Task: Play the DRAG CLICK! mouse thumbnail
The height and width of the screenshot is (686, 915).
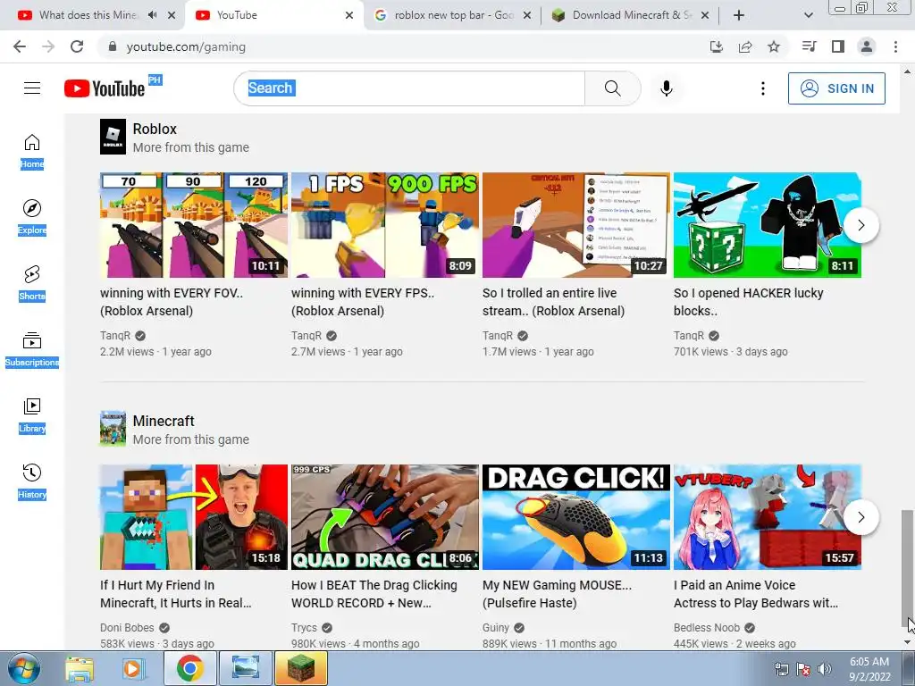Action: click(x=576, y=517)
